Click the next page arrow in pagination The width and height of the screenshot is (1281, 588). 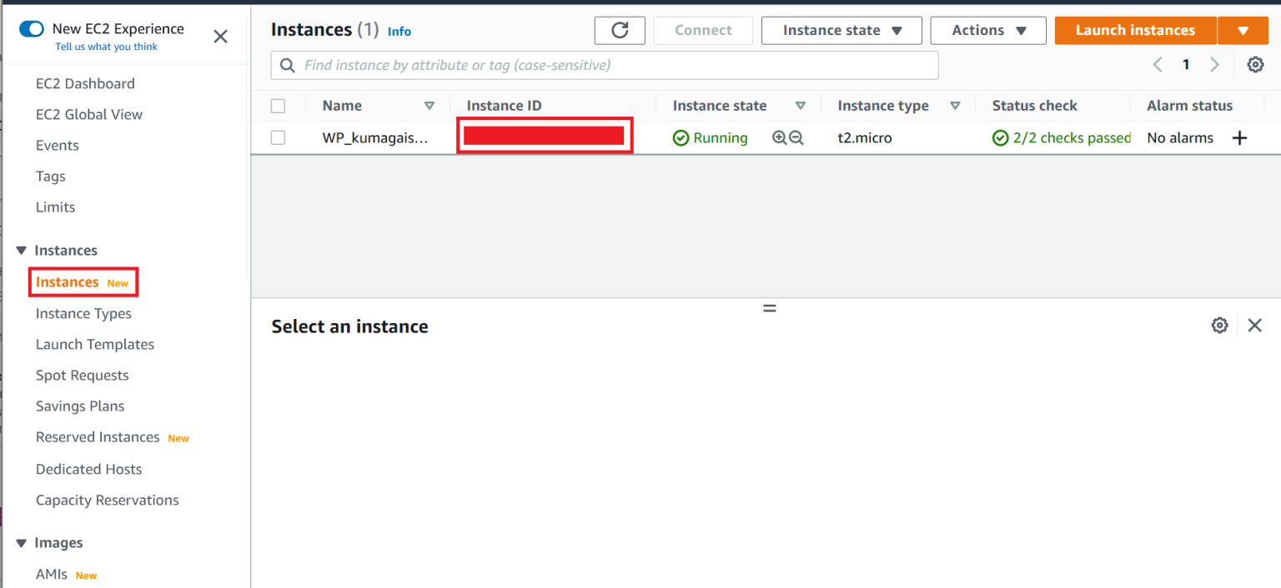[1214, 64]
